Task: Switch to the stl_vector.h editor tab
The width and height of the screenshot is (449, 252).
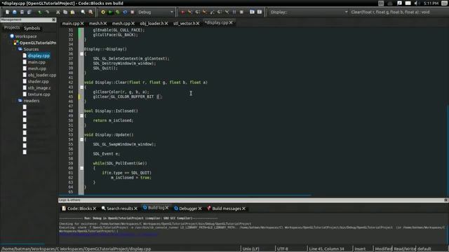Action: 184,23
